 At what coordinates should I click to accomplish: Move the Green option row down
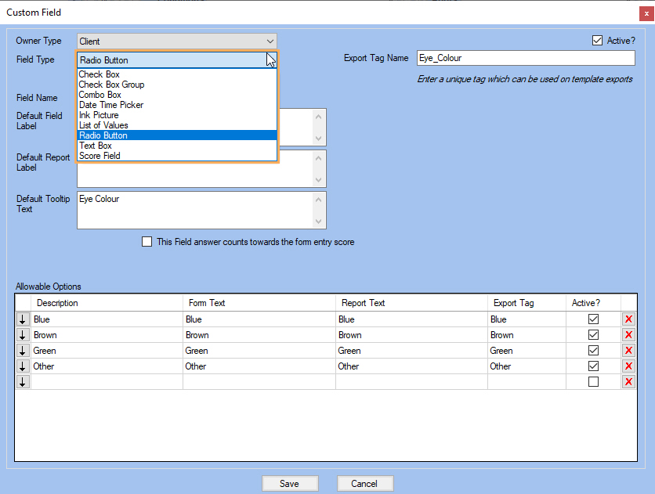coord(23,351)
